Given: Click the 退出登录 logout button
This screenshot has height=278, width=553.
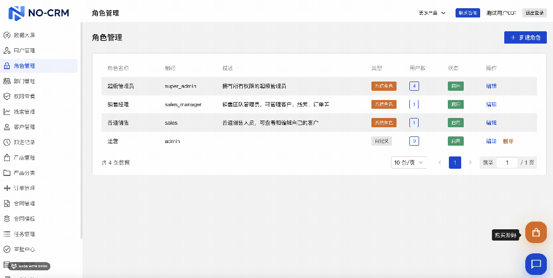Looking at the screenshot, I should pos(535,13).
